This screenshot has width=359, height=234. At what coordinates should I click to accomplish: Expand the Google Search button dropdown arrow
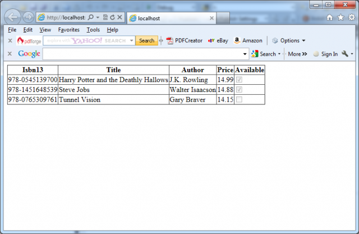click(x=279, y=54)
